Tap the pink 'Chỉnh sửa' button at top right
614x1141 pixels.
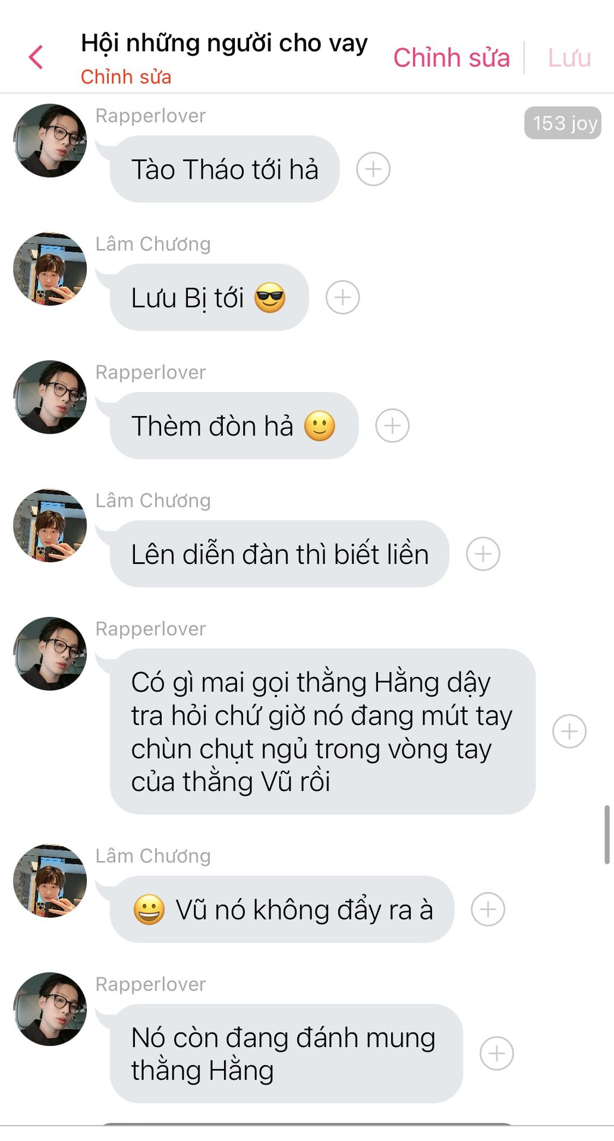[452, 58]
